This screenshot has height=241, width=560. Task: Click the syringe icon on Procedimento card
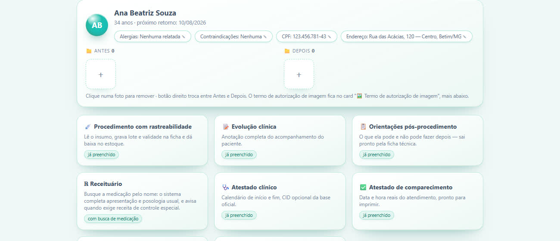tap(88, 127)
